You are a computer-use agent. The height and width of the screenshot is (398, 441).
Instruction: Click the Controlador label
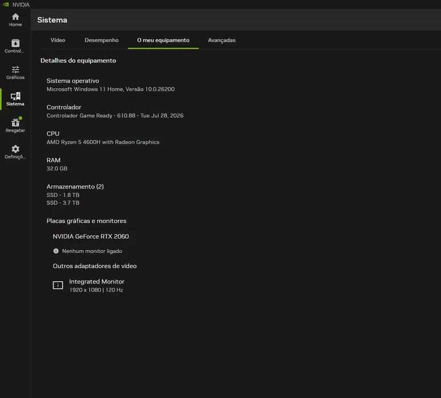64,107
